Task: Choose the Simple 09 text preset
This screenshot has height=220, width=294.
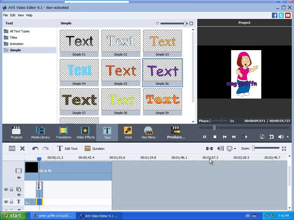Action: click(x=163, y=102)
